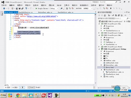
Task: Collapse the CZBK.ItcastProject.DAL project node
Action: [x=99, y=35]
